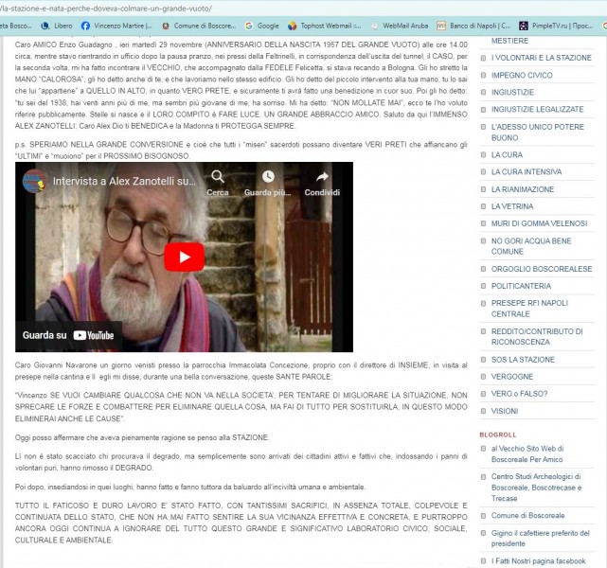The width and height of the screenshot is (607, 568).
Task: Open category VISIONI
Action: click(x=505, y=411)
